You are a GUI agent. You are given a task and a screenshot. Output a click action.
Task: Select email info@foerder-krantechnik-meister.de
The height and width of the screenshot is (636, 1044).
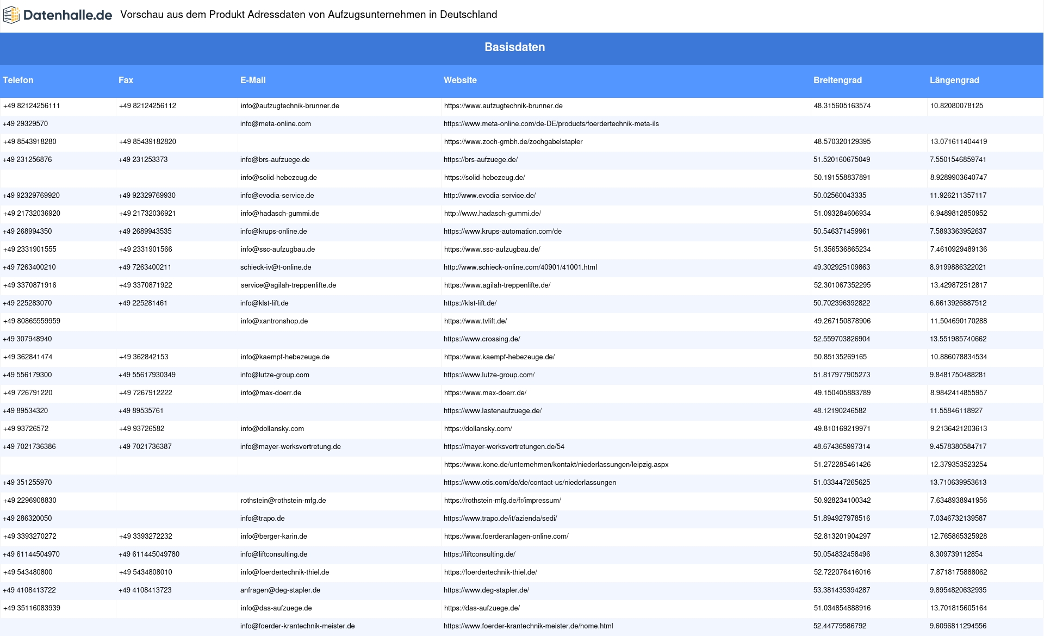tap(297, 626)
